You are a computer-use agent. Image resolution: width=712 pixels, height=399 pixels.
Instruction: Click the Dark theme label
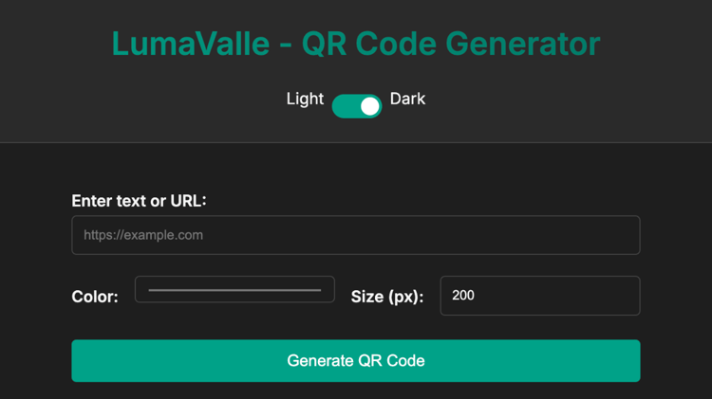pyautogui.click(x=407, y=99)
